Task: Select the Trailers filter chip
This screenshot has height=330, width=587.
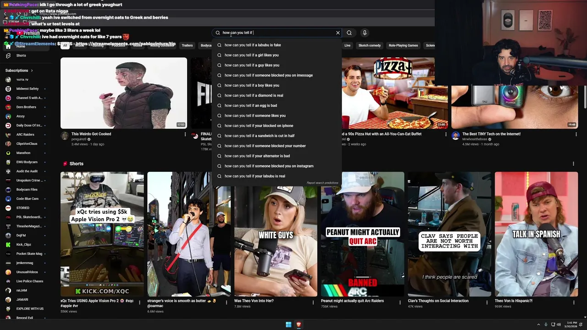Action: (x=187, y=45)
